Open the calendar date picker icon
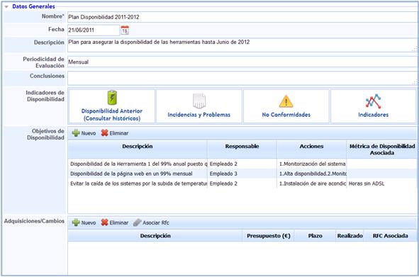The height and width of the screenshot is (277, 419). (125, 30)
